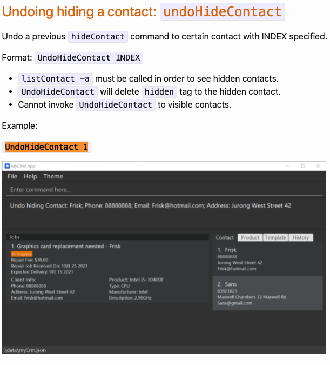Select the Graphics card replacement job entry
This screenshot has width=330, height=365.
(x=107, y=272)
